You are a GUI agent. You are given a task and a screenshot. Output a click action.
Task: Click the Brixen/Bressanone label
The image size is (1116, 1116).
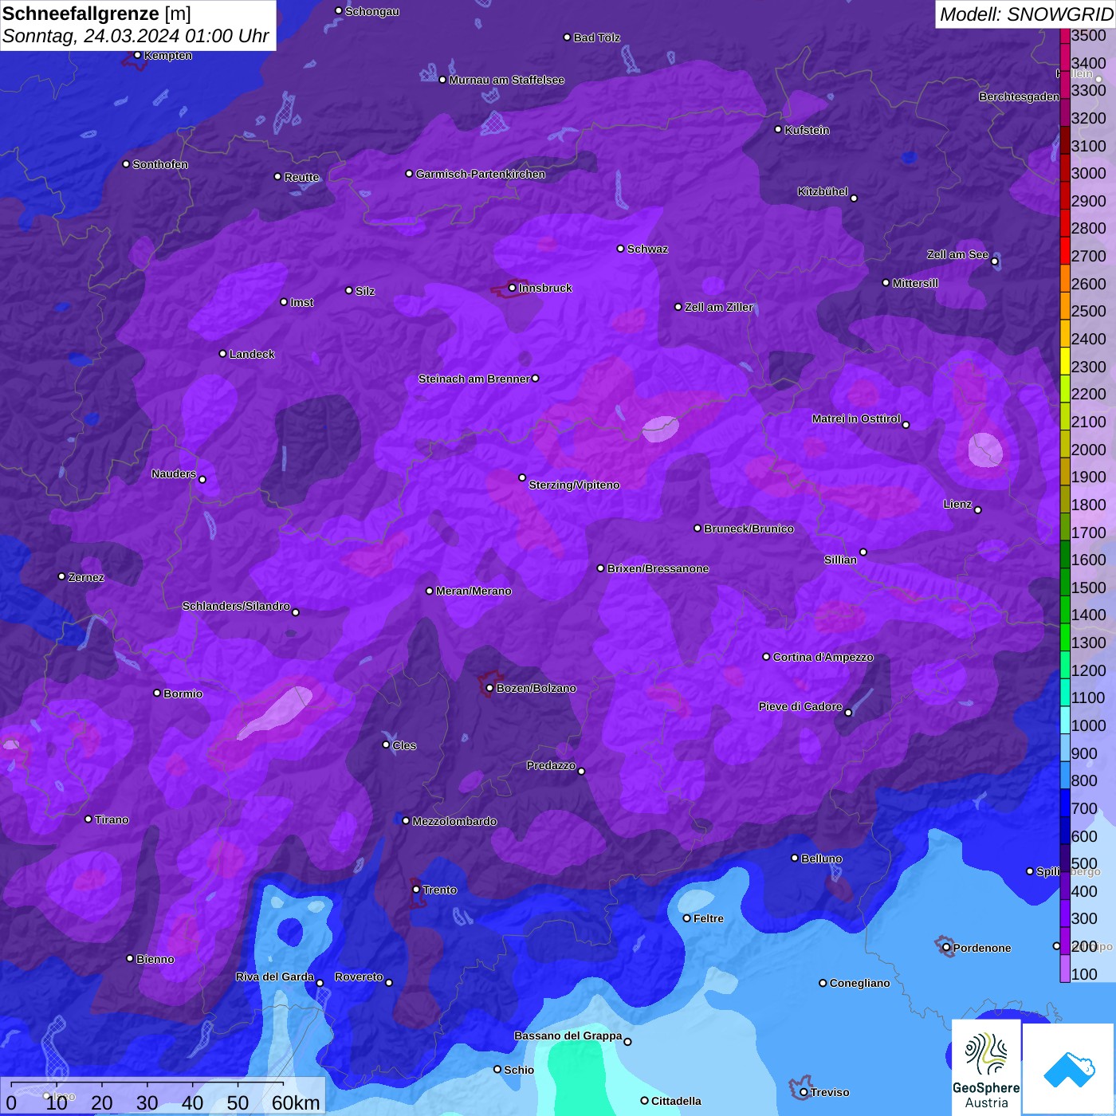pyautogui.click(x=658, y=568)
